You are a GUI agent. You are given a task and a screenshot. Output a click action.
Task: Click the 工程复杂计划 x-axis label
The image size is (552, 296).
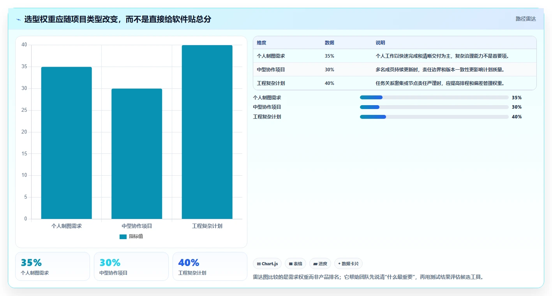pos(207,226)
